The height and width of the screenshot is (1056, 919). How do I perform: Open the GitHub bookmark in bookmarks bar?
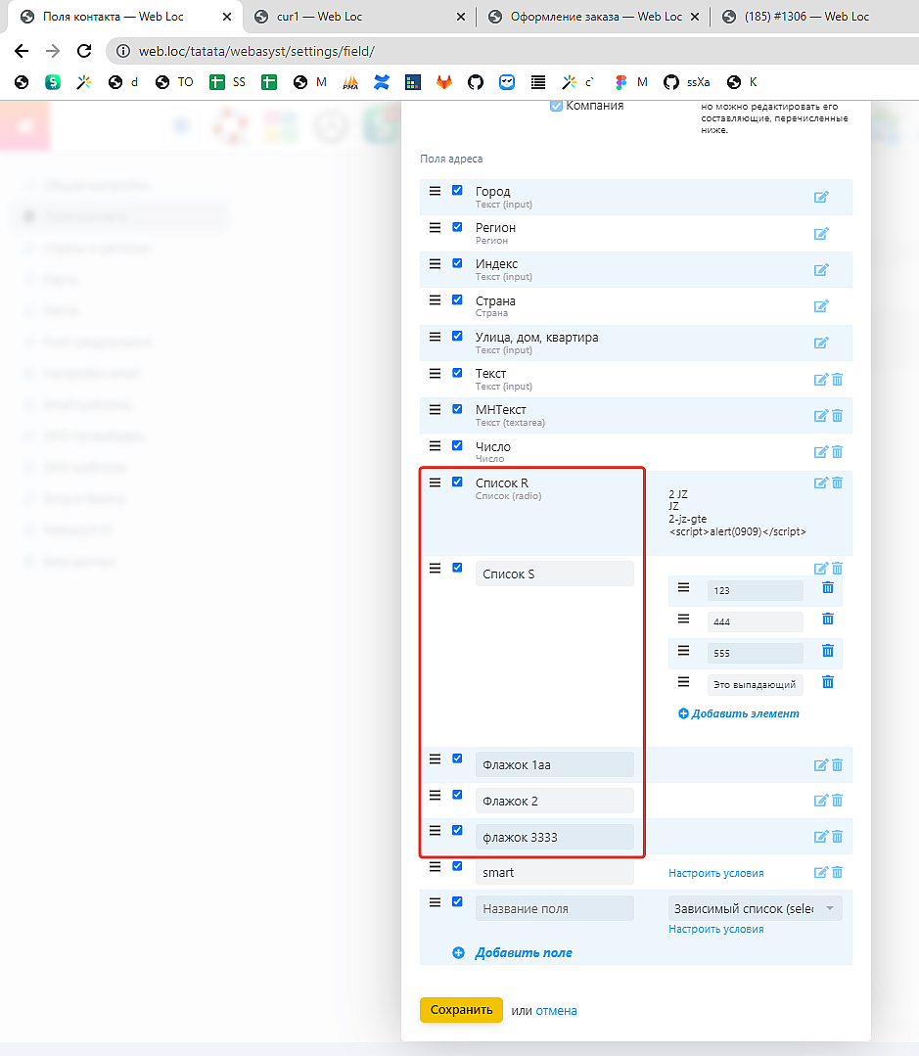pyautogui.click(x=476, y=82)
